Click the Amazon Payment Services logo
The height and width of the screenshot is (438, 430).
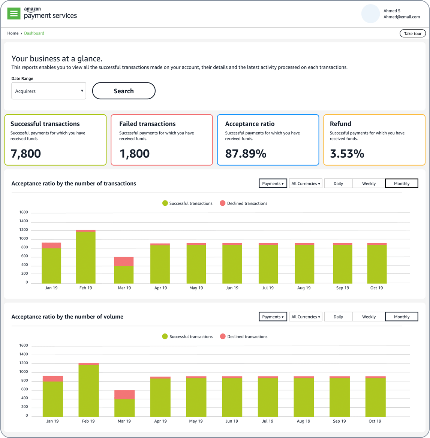(x=50, y=13)
